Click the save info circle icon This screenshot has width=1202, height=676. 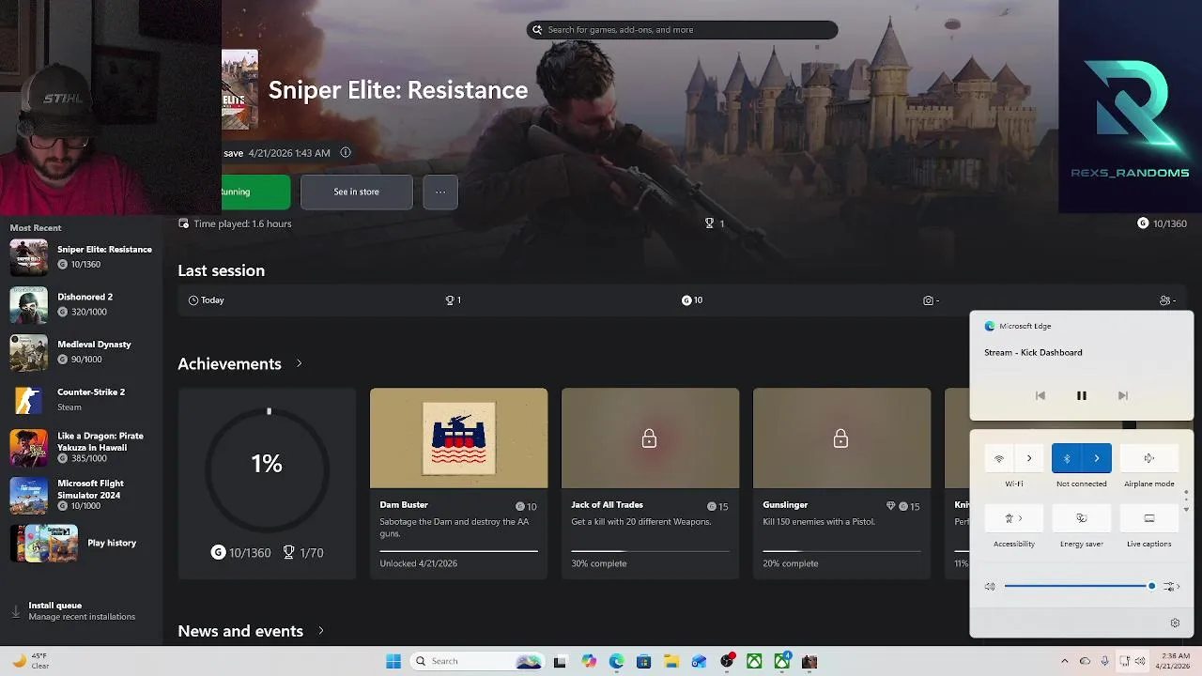(346, 152)
